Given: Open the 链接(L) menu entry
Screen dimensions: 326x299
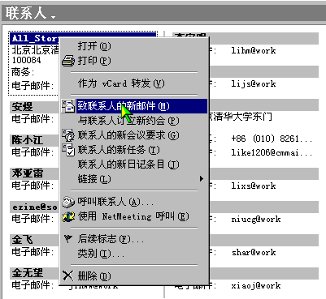Looking at the screenshot, I should click(134, 179).
